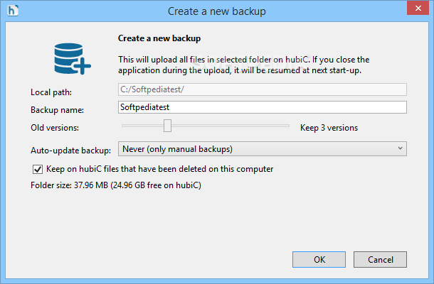The image size is (434, 284).
Task: Click the title bar text Create a new backup
Action: point(217,11)
